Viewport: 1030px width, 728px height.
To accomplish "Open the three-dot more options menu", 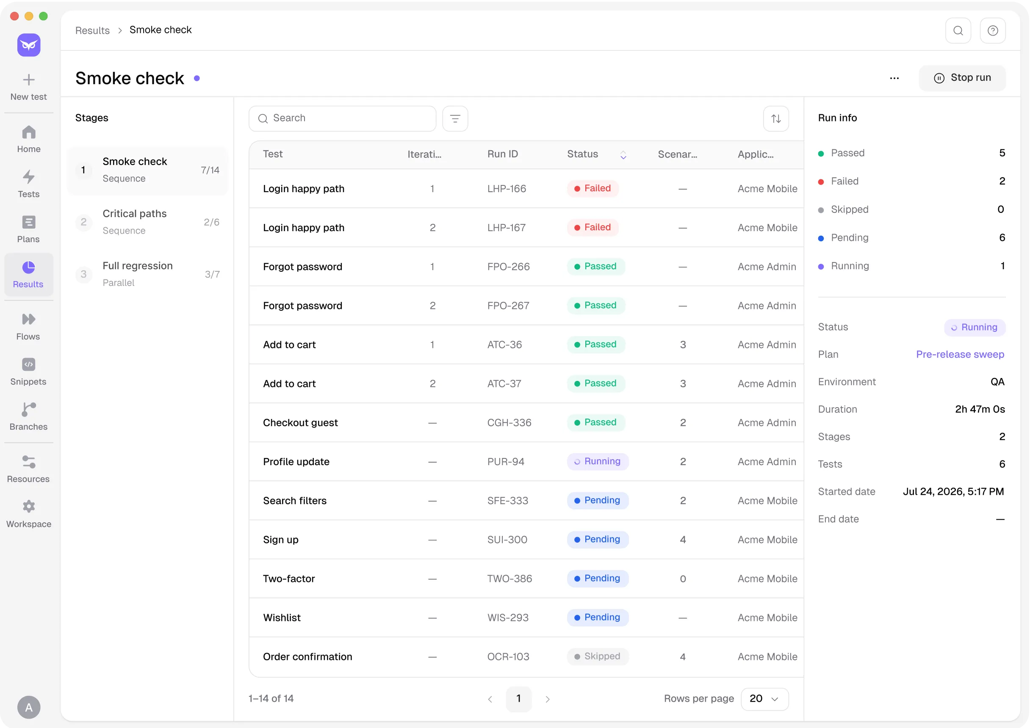I will [894, 78].
